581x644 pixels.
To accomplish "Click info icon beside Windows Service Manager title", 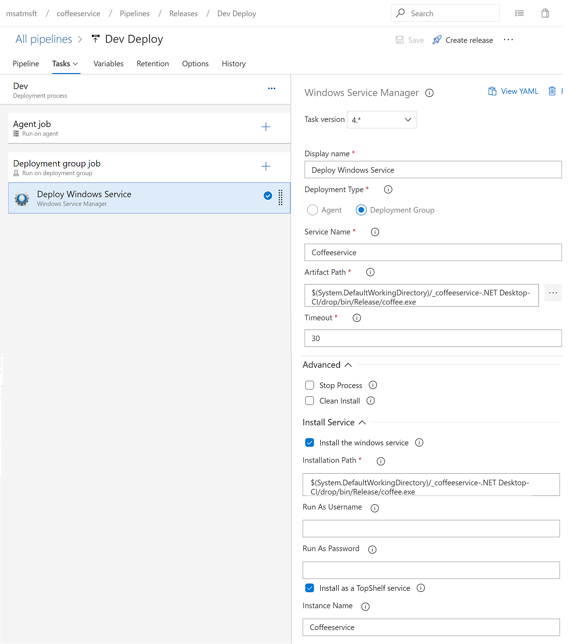I will [429, 93].
